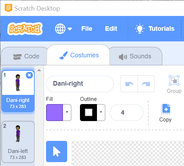This screenshot has height=166, width=184.
Task: Expand the language dropdown arrow
Action: [x=70, y=29]
